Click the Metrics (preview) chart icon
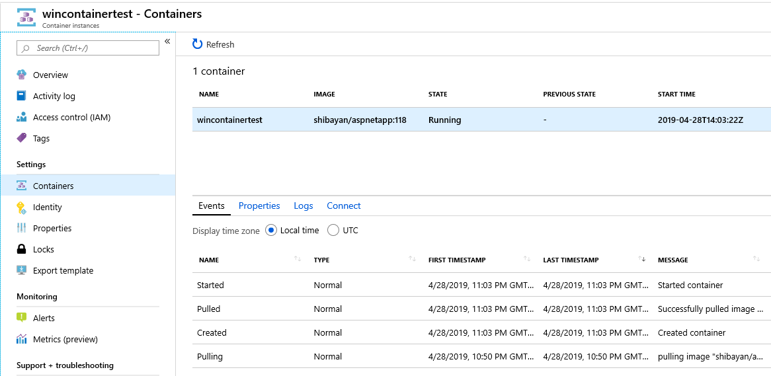 [x=22, y=339]
